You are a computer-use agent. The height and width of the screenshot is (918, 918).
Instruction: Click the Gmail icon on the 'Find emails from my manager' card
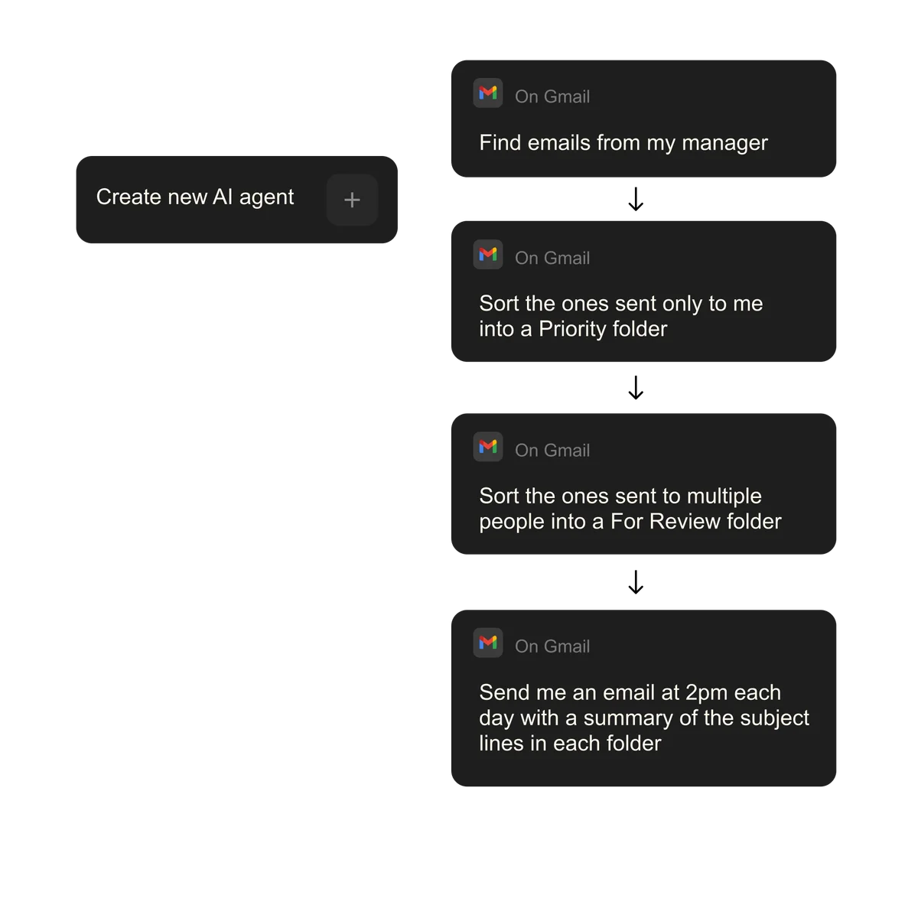pos(487,93)
